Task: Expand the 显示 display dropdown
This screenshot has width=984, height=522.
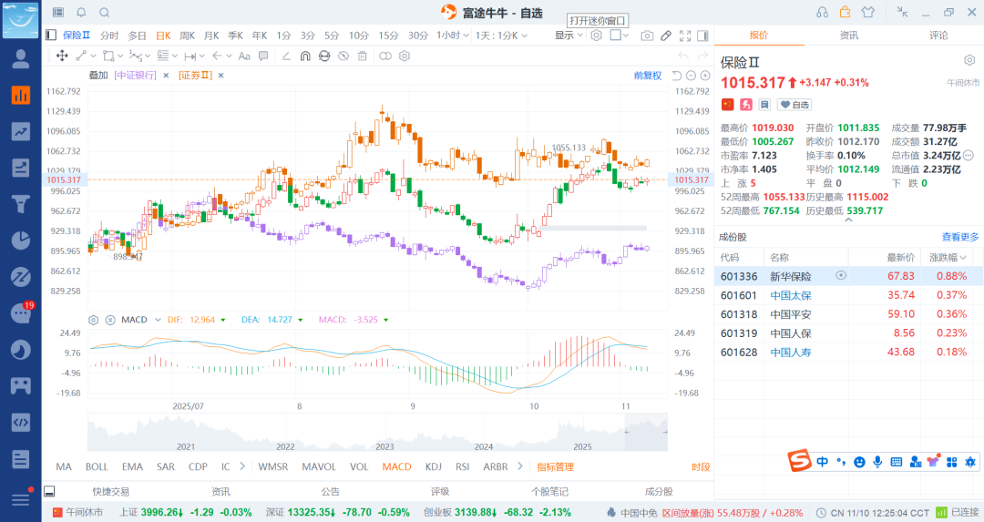Action: [x=569, y=36]
